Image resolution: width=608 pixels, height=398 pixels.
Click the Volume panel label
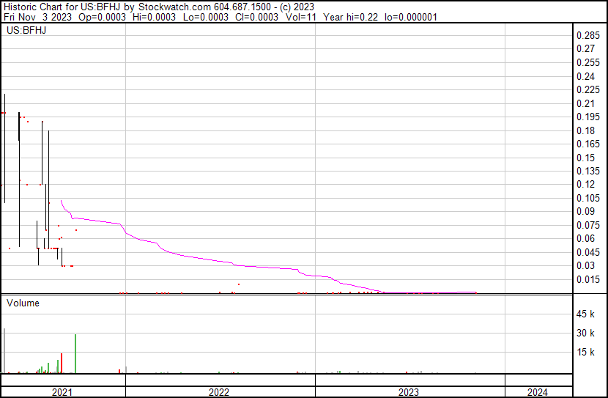(x=23, y=303)
